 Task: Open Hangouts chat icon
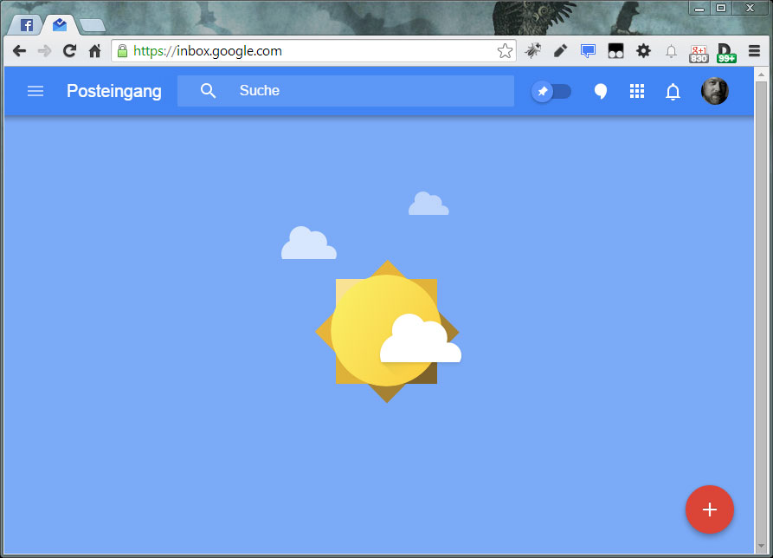601,91
